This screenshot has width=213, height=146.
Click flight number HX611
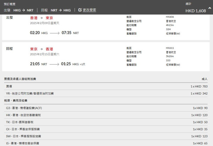pos(170,48)
